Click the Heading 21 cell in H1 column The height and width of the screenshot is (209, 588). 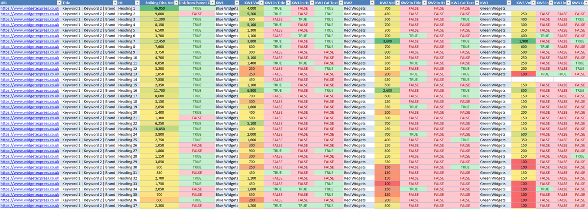click(x=128, y=118)
